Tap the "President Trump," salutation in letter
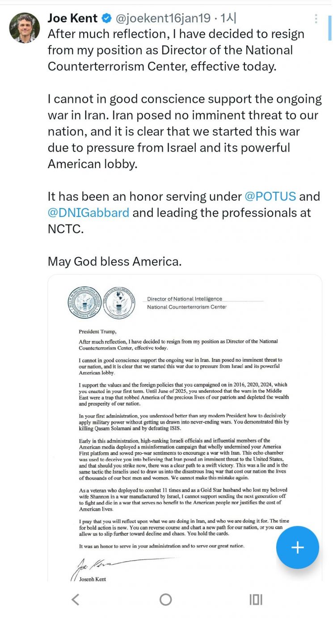Viewport: 333px width, 618px height. pos(97,331)
